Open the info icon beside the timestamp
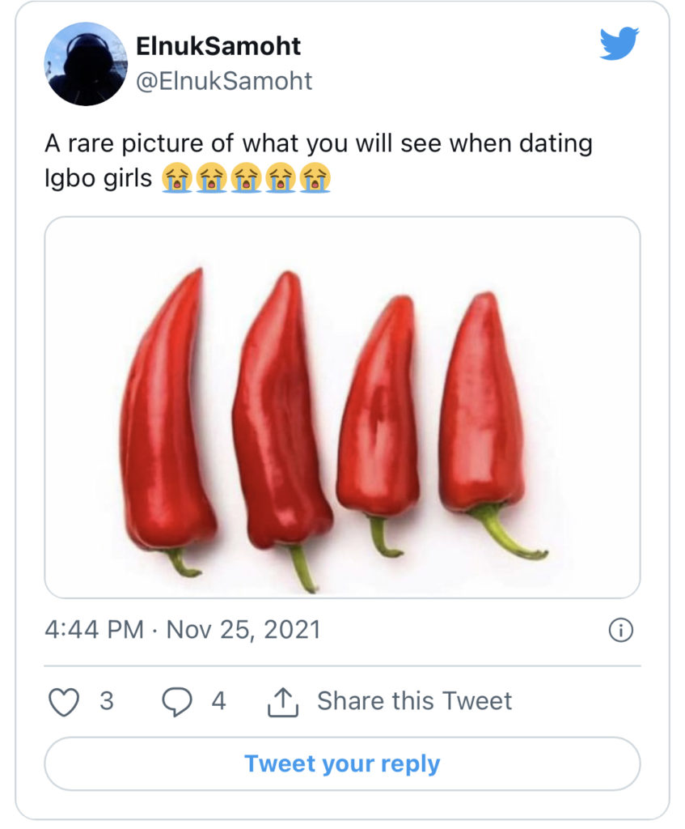The width and height of the screenshot is (685, 829). point(619,631)
